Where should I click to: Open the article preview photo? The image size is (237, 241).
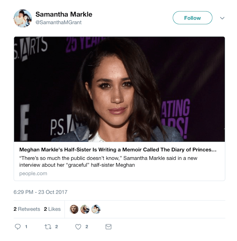[x=119, y=89]
